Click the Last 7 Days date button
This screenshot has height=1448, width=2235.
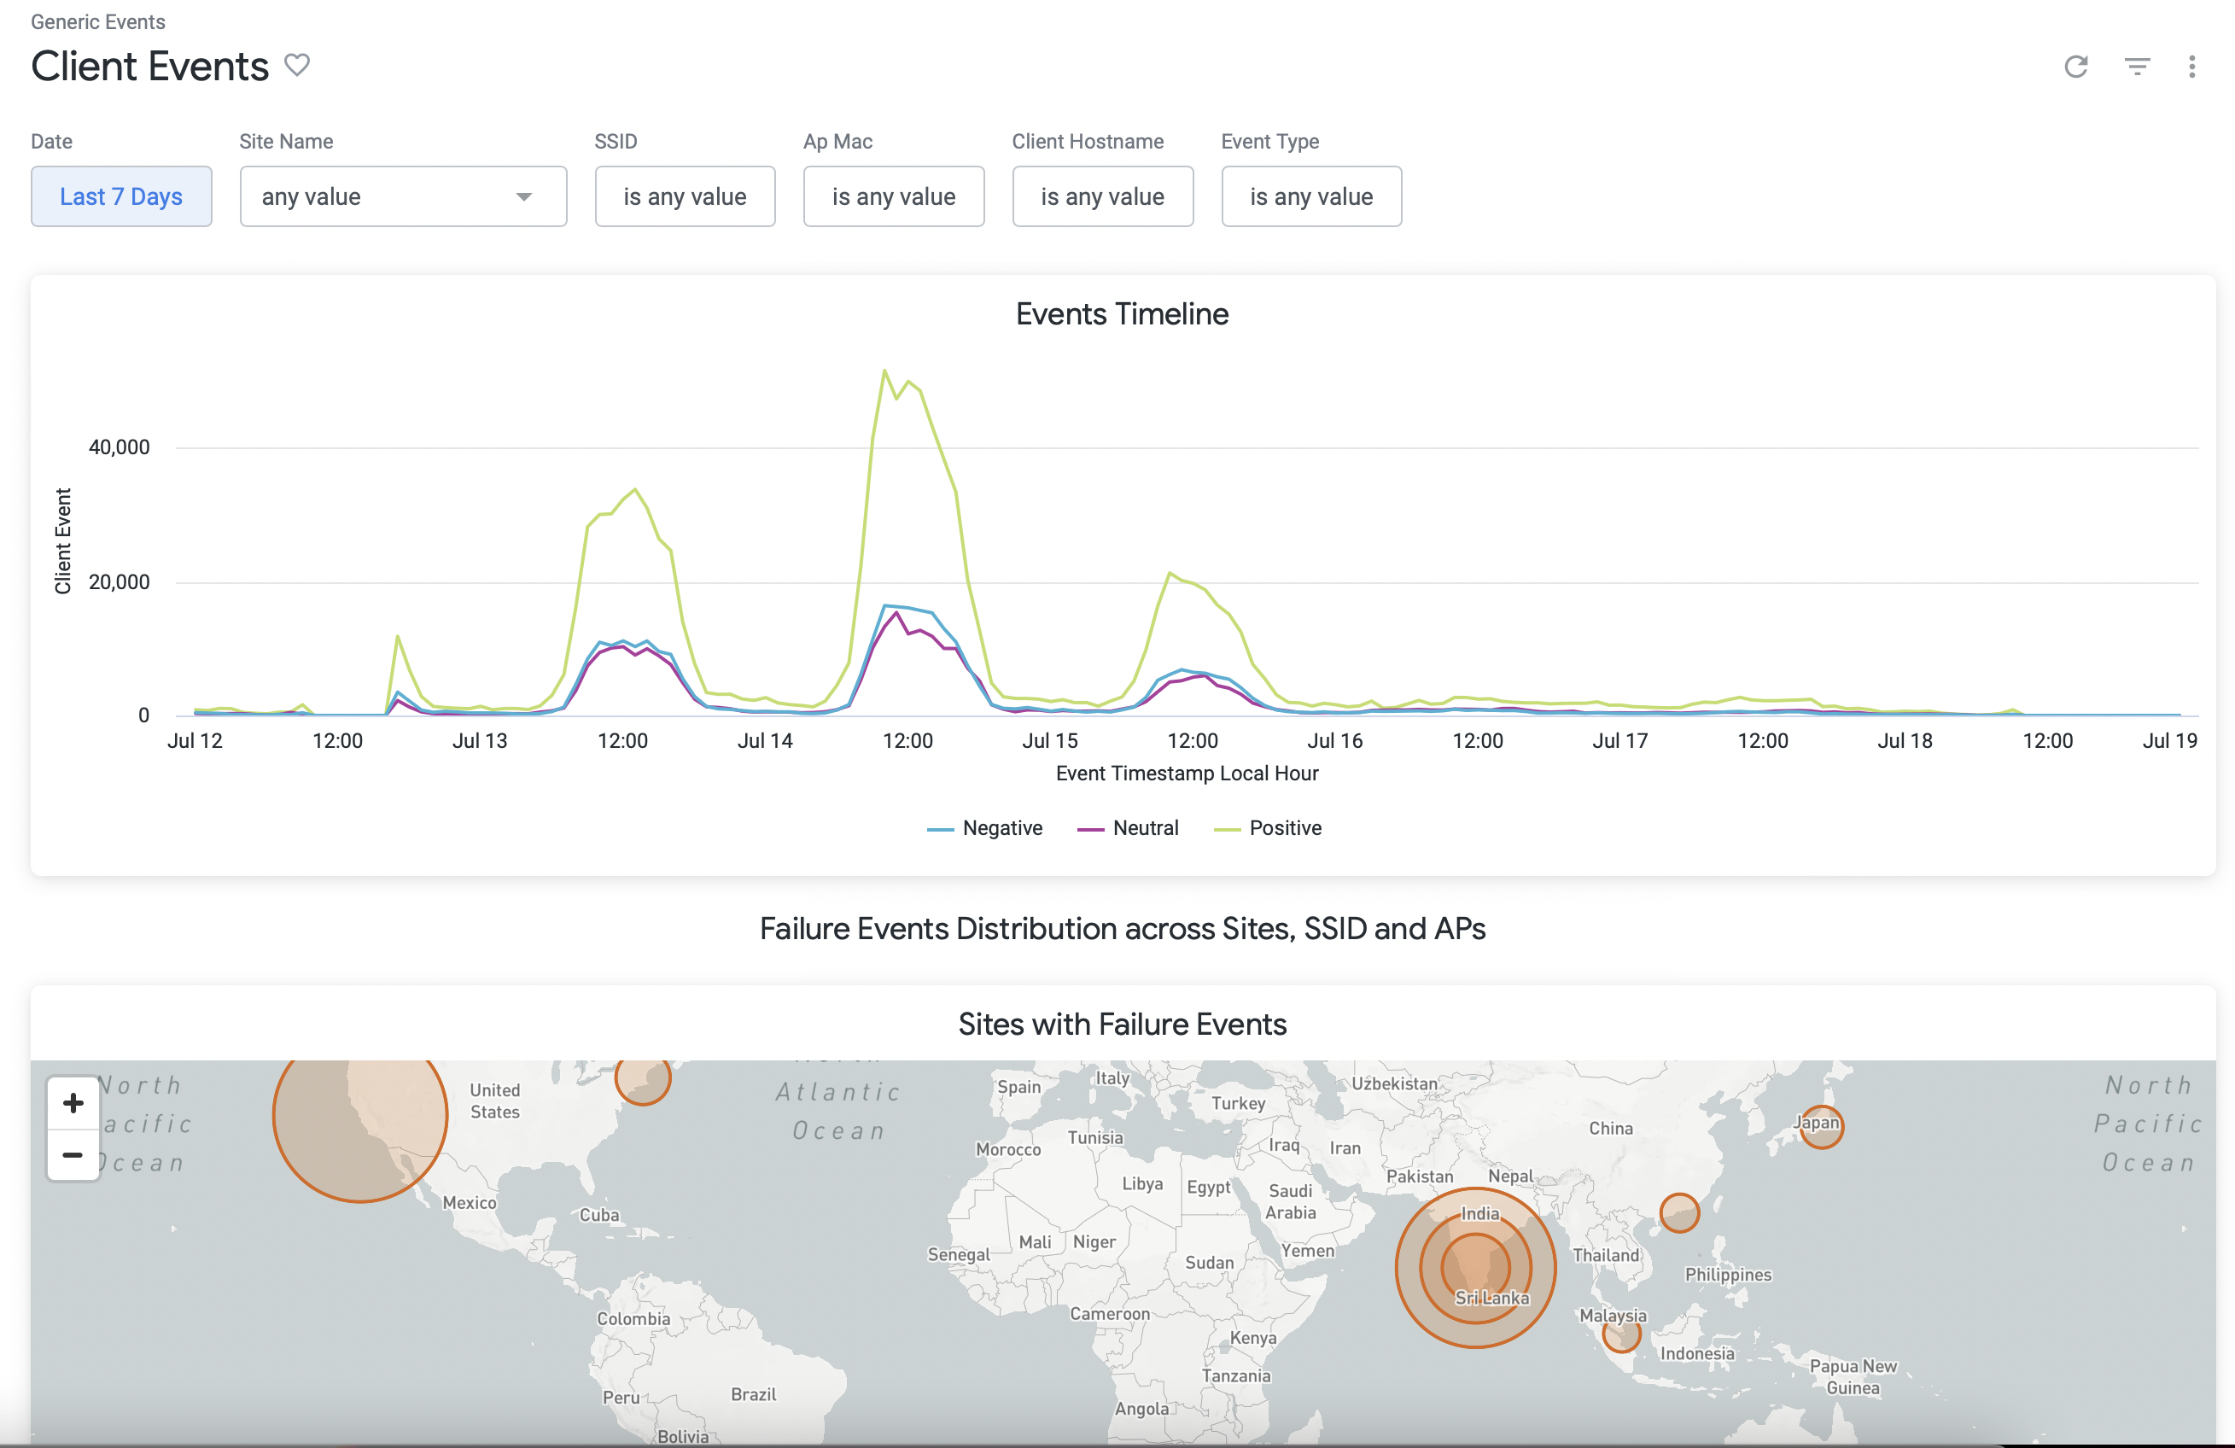(x=121, y=196)
